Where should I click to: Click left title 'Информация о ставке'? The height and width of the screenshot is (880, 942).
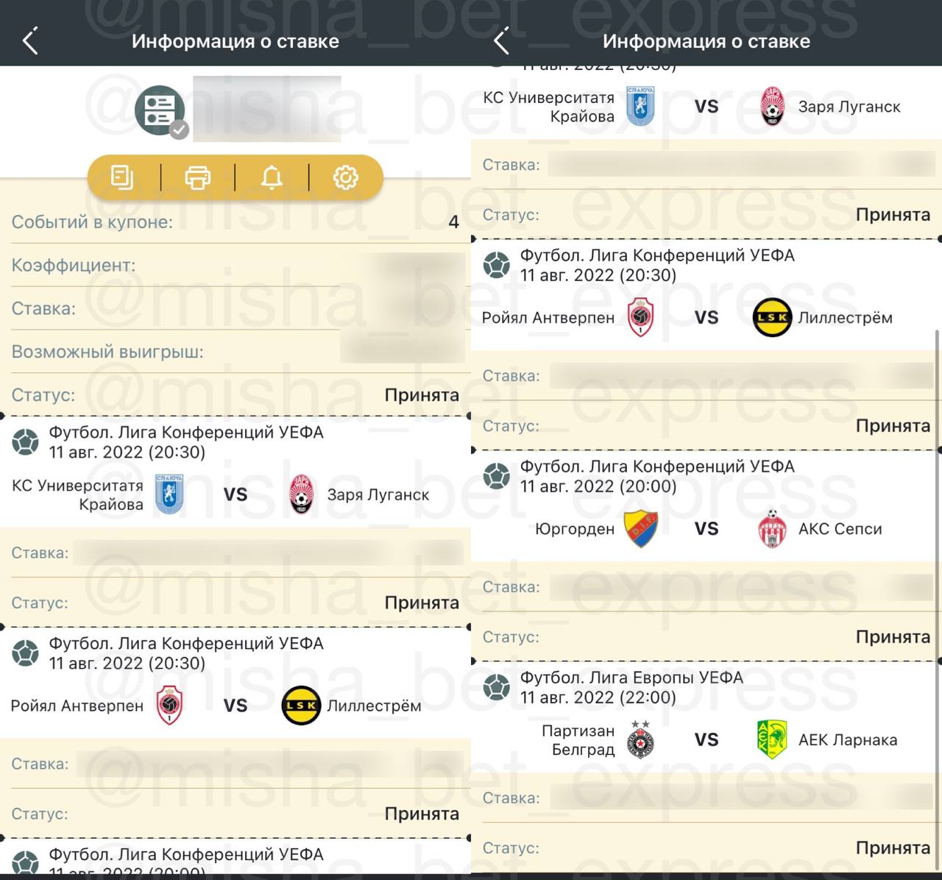point(235,41)
